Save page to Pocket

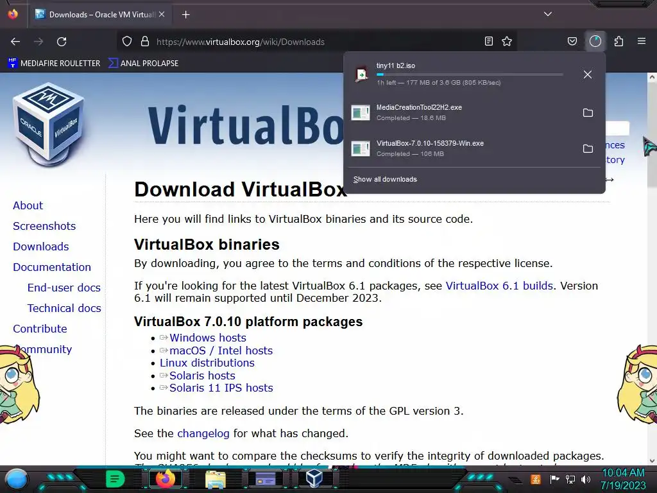[x=572, y=41]
